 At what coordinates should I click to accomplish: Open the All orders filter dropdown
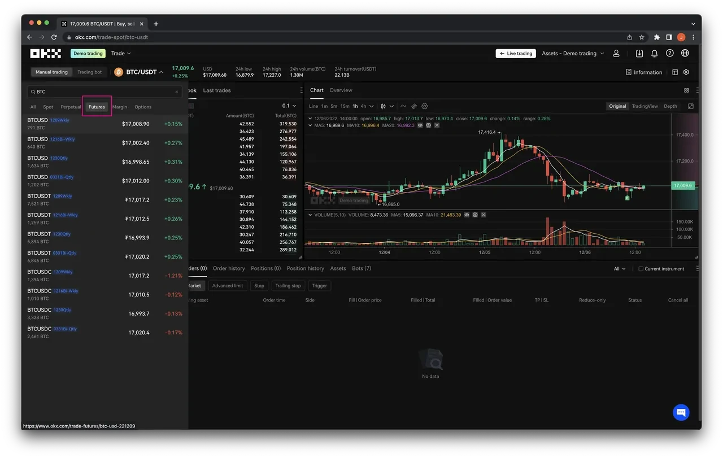620,269
